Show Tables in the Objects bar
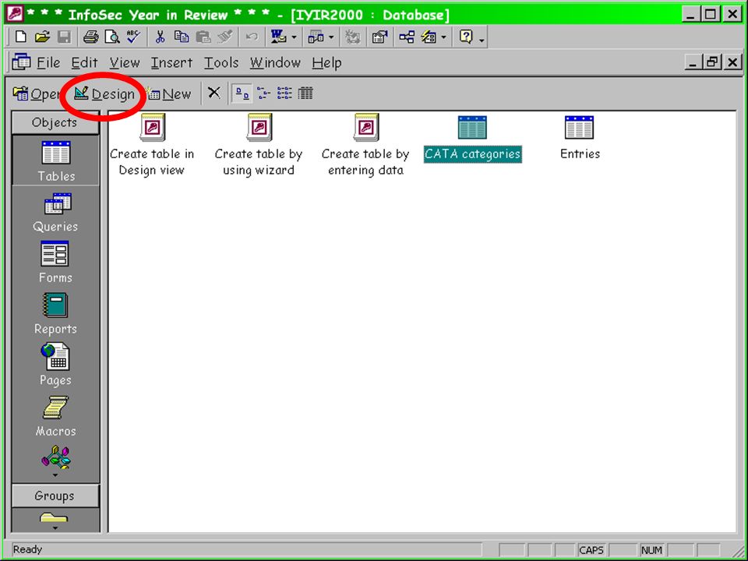Image resolution: width=748 pixels, height=561 pixels. pyautogui.click(x=56, y=161)
